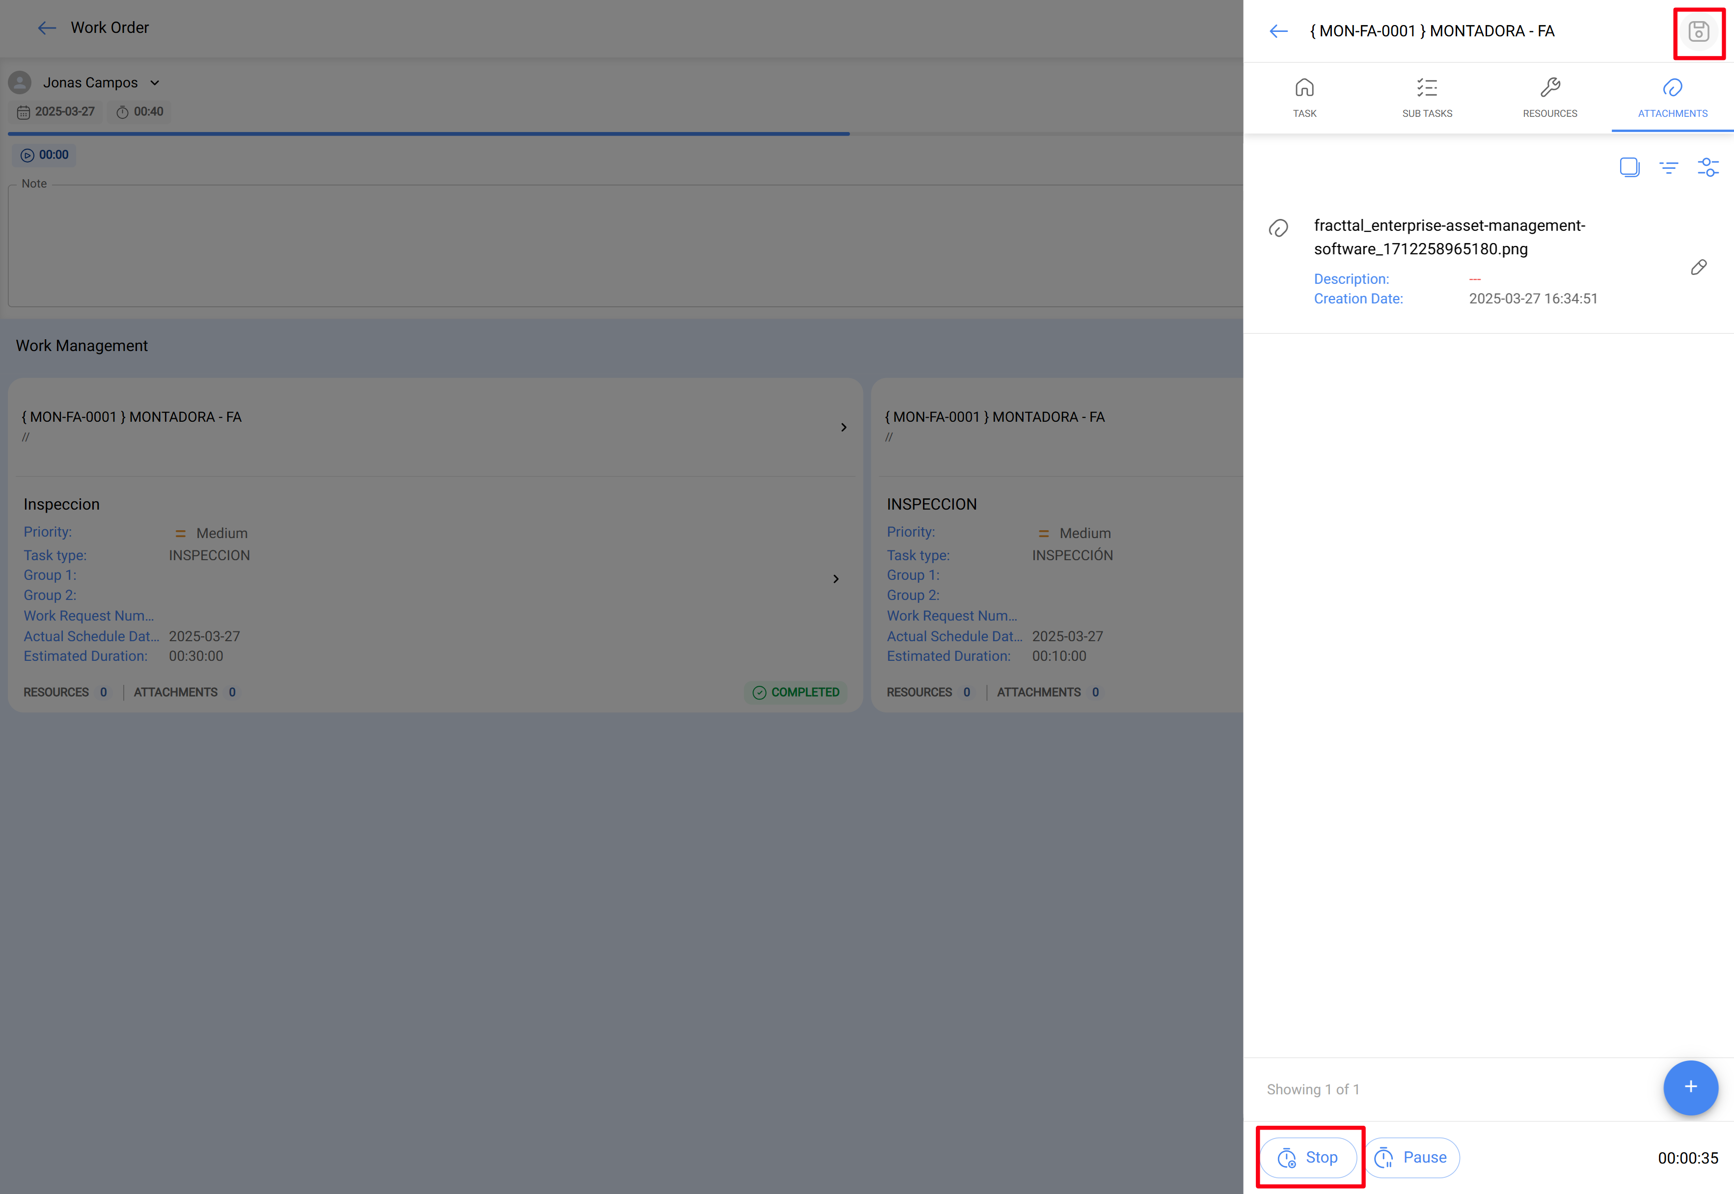Click into the Note text field
1734x1194 pixels.
coord(624,244)
